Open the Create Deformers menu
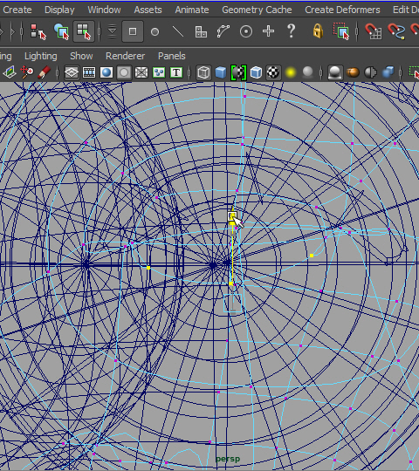Viewport: 419px width, 471px height. point(342,10)
